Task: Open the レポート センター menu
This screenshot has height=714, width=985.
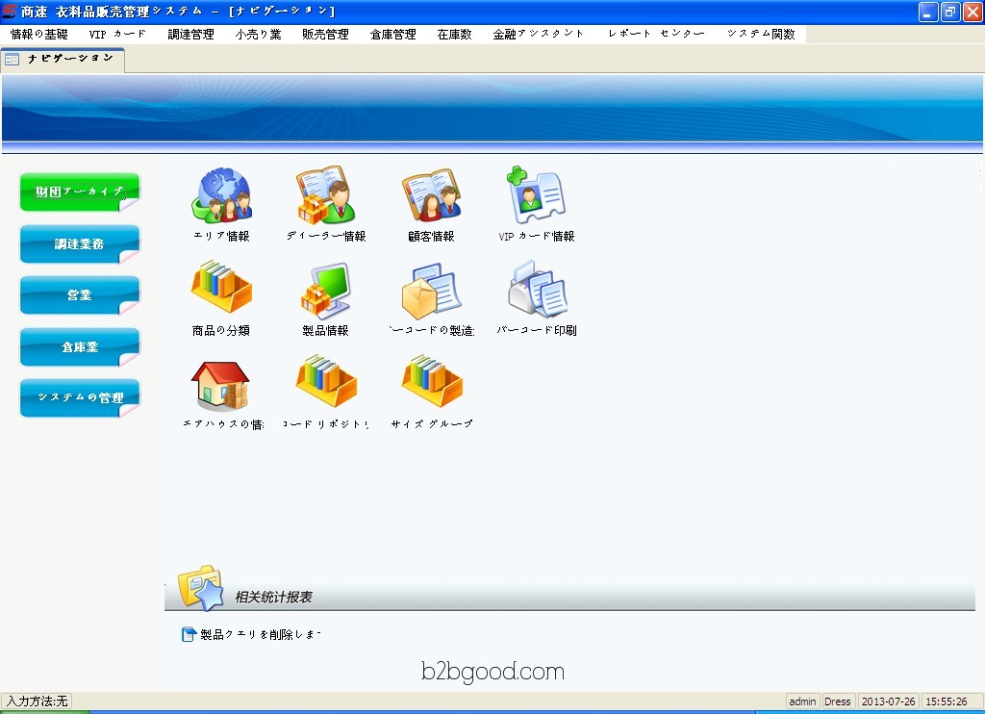Action: (656, 34)
